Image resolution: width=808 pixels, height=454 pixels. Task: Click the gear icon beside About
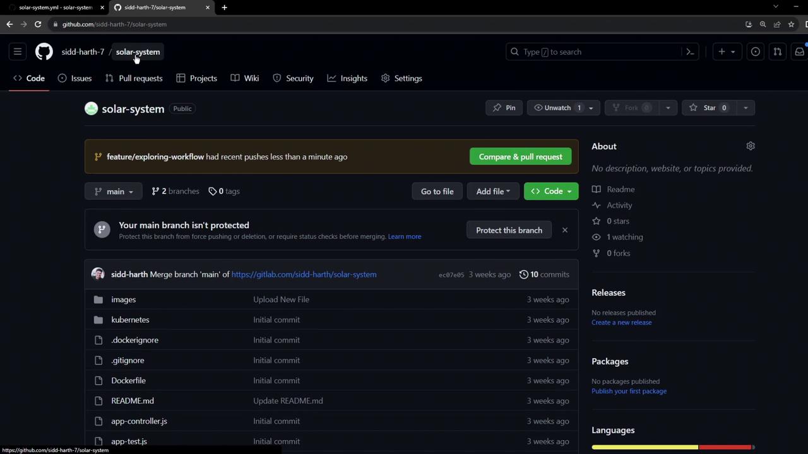[x=751, y=146]
